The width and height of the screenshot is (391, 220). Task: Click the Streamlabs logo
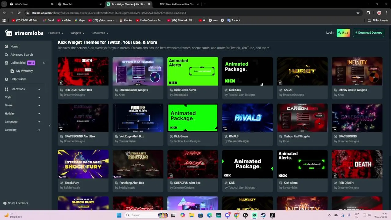click(24, 33)
